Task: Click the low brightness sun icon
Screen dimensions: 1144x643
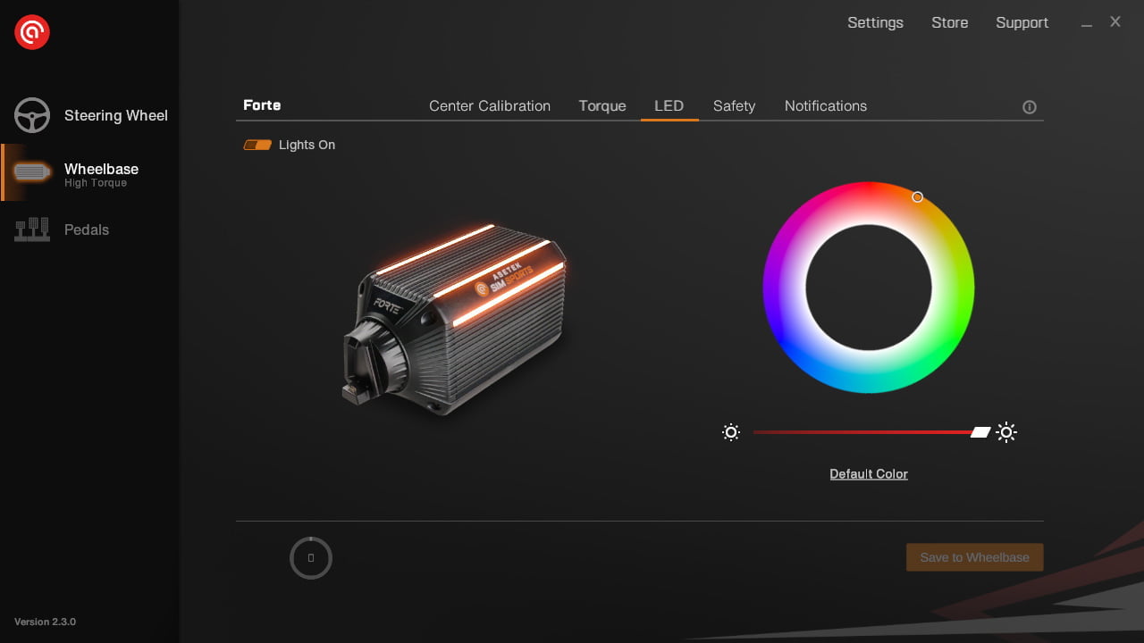Action: click(x=731, y=433)
